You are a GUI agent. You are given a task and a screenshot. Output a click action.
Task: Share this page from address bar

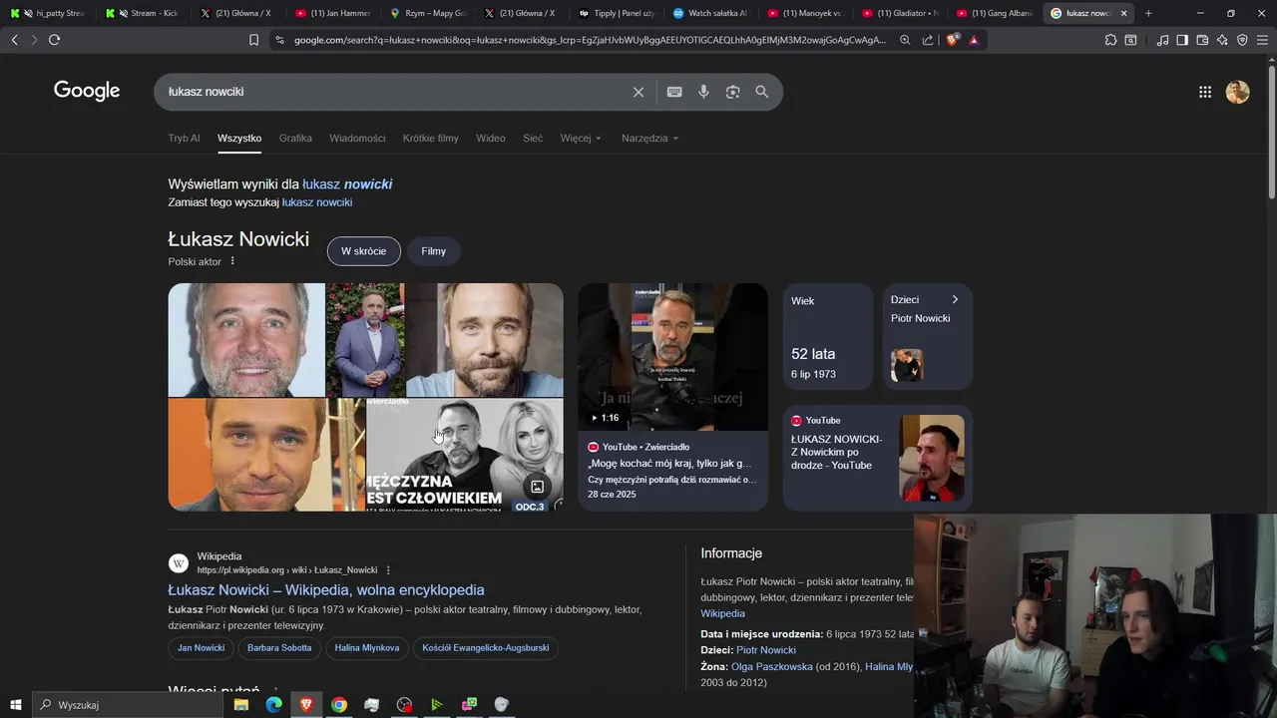pyautogui.click(x=928, y=40)
